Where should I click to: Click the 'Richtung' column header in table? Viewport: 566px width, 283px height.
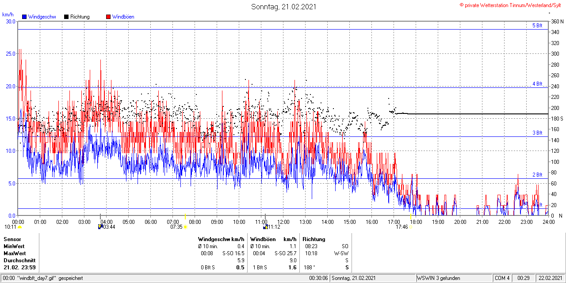[x=314, y=239]
